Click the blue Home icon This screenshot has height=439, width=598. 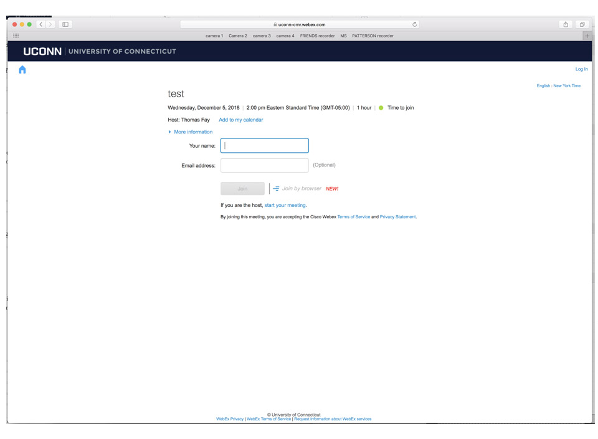pyautogui.click(x=22, y=70)
